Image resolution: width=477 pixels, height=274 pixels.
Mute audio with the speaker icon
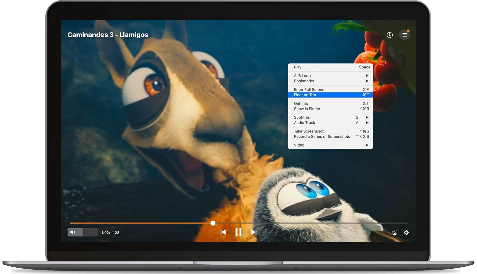(73, 232)
